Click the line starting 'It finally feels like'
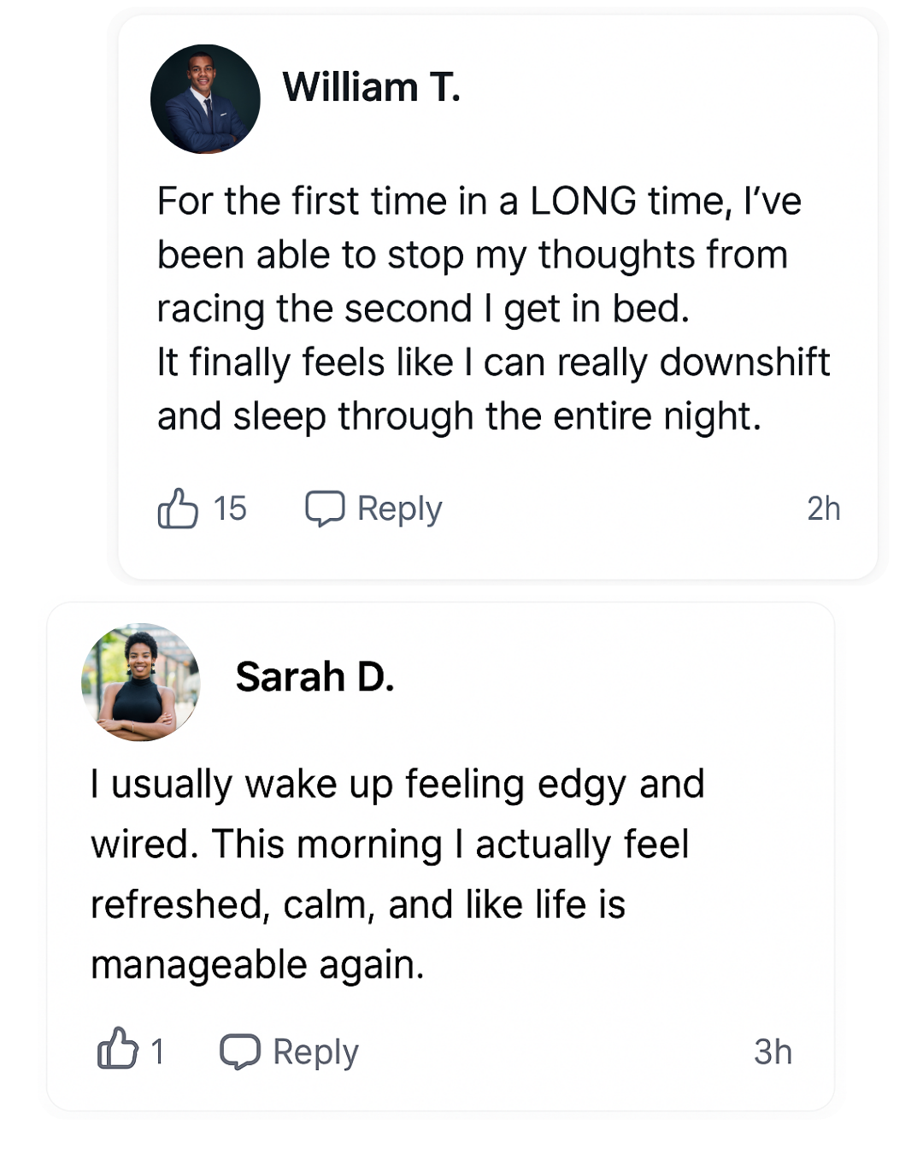 pyautogui.click(x=493, y=362)
